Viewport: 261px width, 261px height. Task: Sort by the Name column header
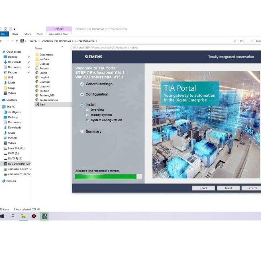point(39,49)
